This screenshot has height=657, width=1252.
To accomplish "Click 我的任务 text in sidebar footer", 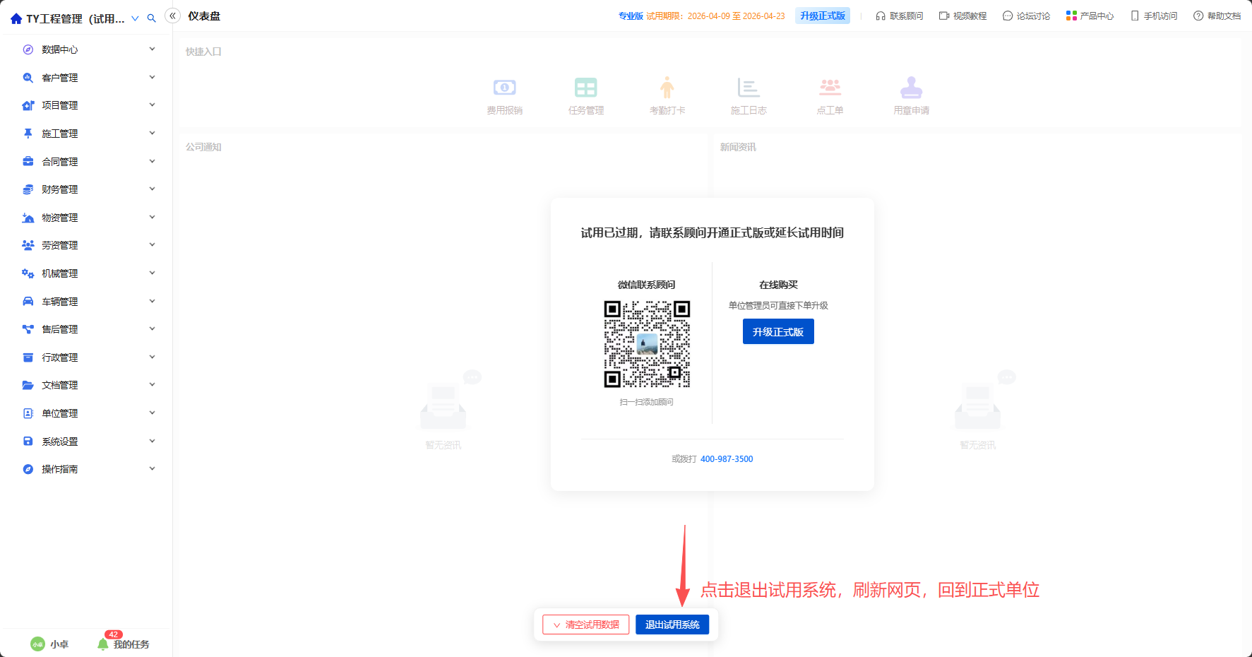I will (x=131, y=644).
